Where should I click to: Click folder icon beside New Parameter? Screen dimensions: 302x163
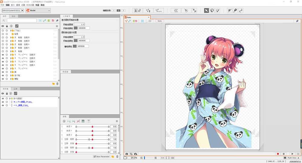[x=113, y=157]
